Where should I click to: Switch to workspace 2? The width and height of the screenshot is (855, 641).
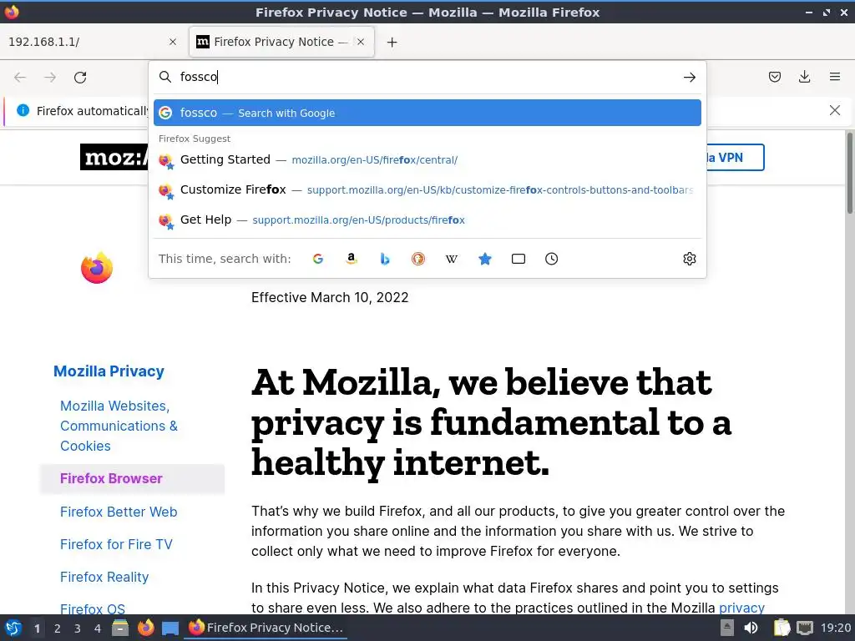point(58,628)
